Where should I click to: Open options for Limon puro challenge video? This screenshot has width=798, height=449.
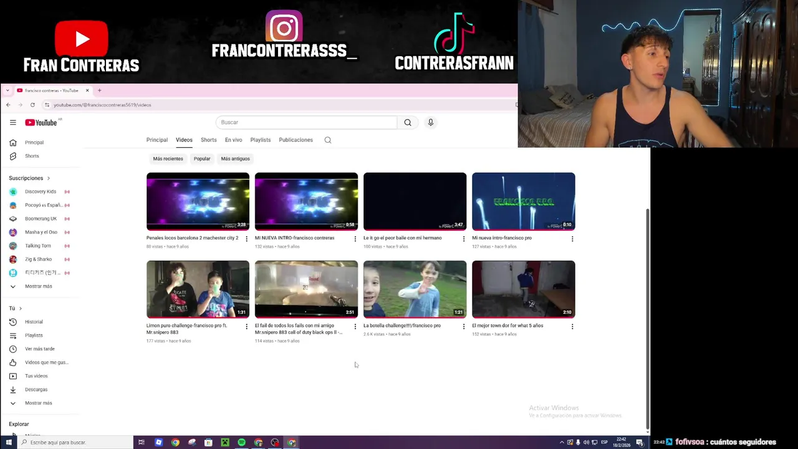click(247, 326)
